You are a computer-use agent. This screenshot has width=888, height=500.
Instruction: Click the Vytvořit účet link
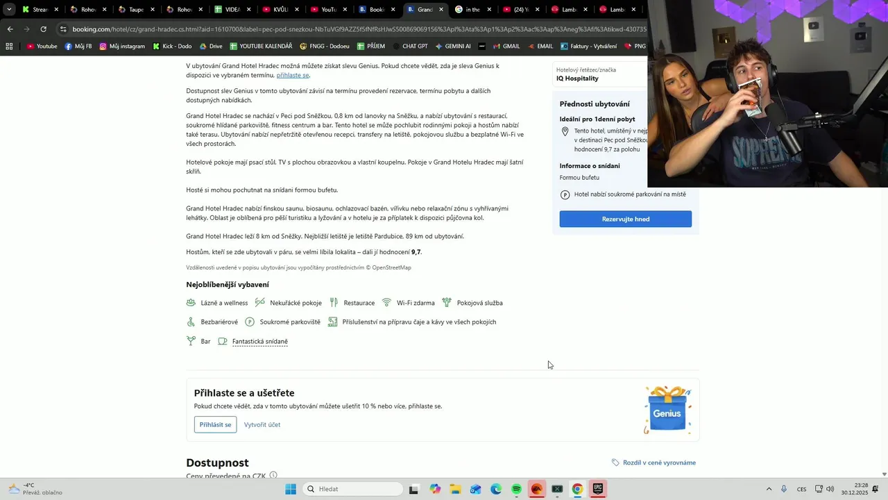pos(262,424)
